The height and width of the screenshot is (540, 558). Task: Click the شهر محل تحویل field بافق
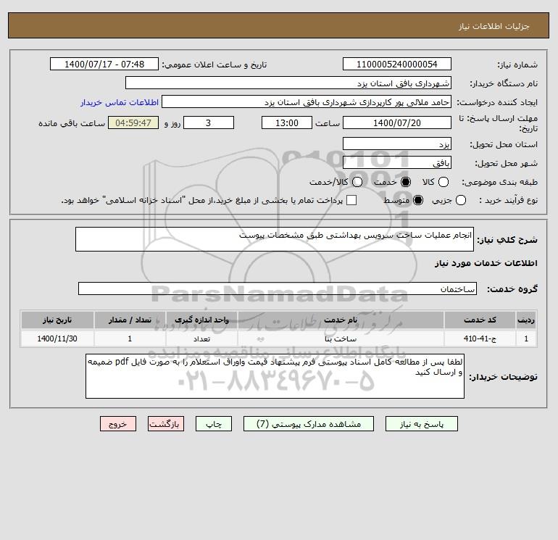tap(397, 162)
